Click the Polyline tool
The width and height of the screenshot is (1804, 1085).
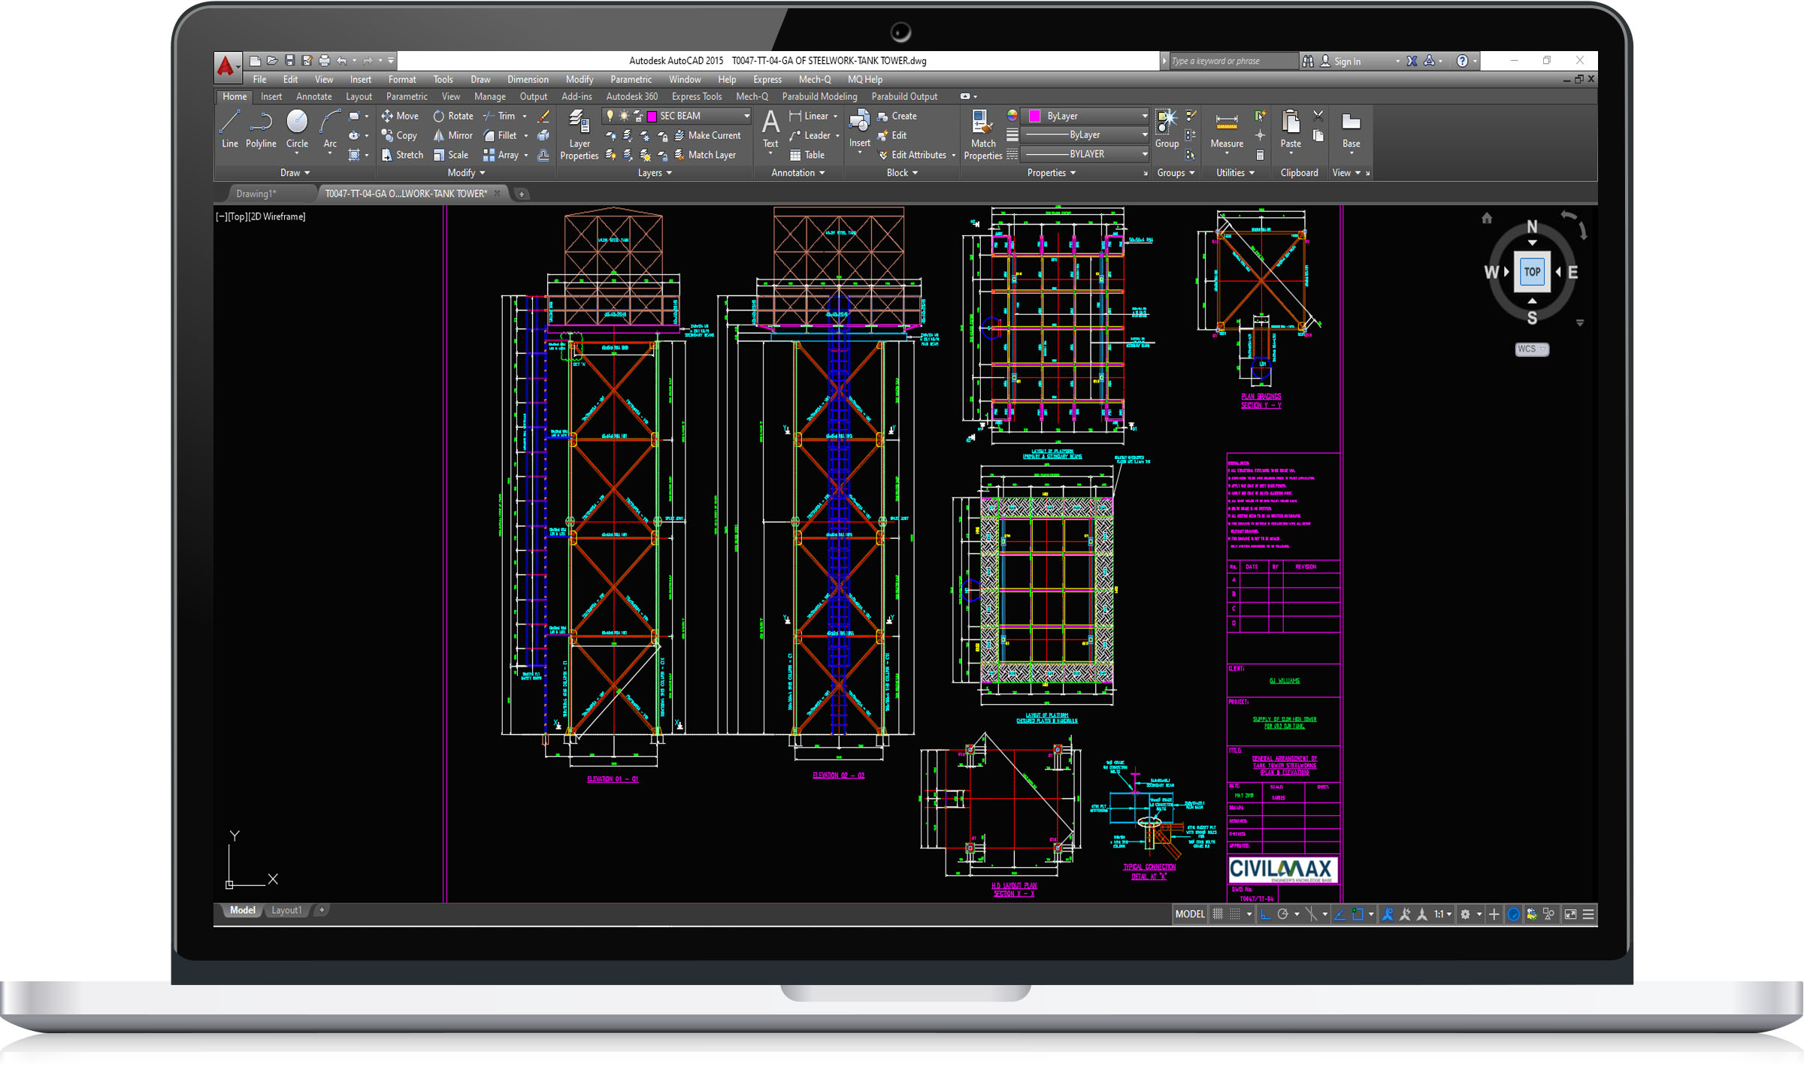click(261, 128)
